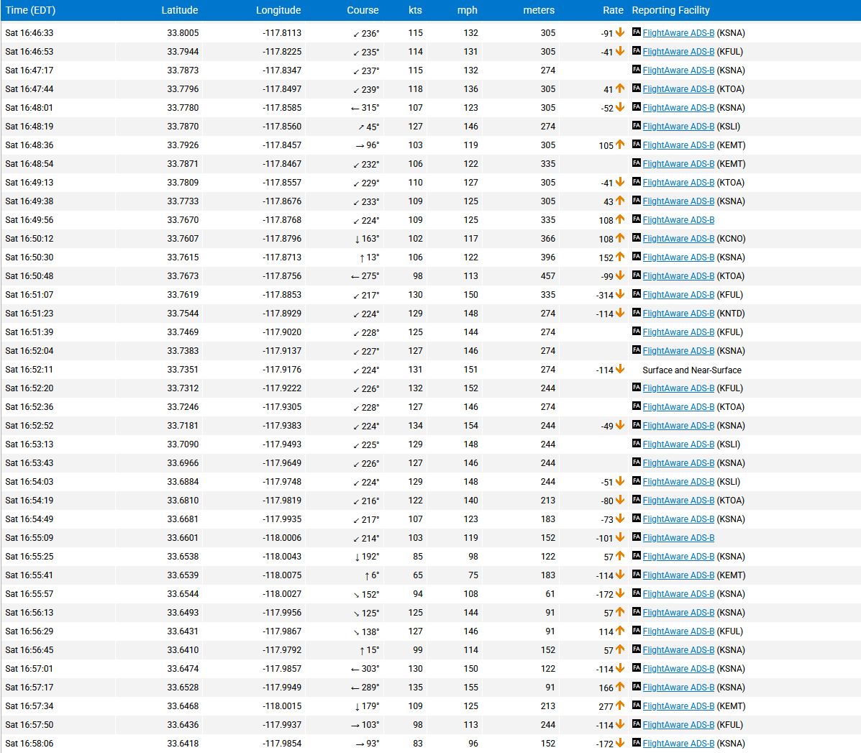The height and width of the screenshot is (753, 861).
Task: Click the meters column header
Action: (538, 10)
